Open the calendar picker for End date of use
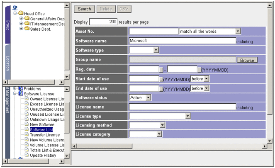275x168 pixels. click(161, 89)
